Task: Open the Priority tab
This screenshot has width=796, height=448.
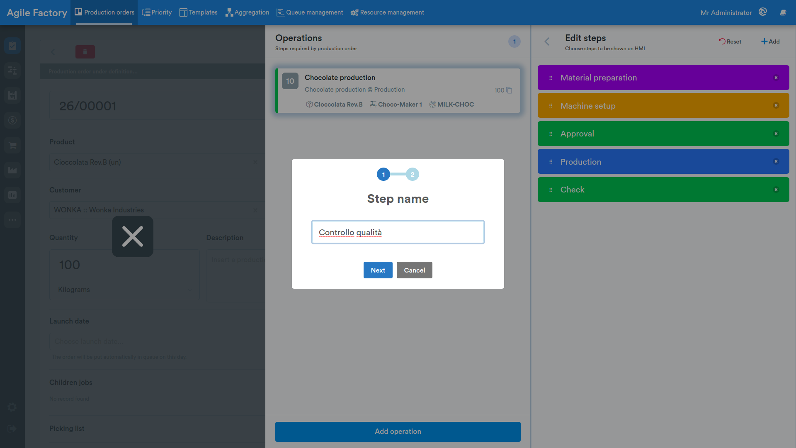Action: coord(157,12)
